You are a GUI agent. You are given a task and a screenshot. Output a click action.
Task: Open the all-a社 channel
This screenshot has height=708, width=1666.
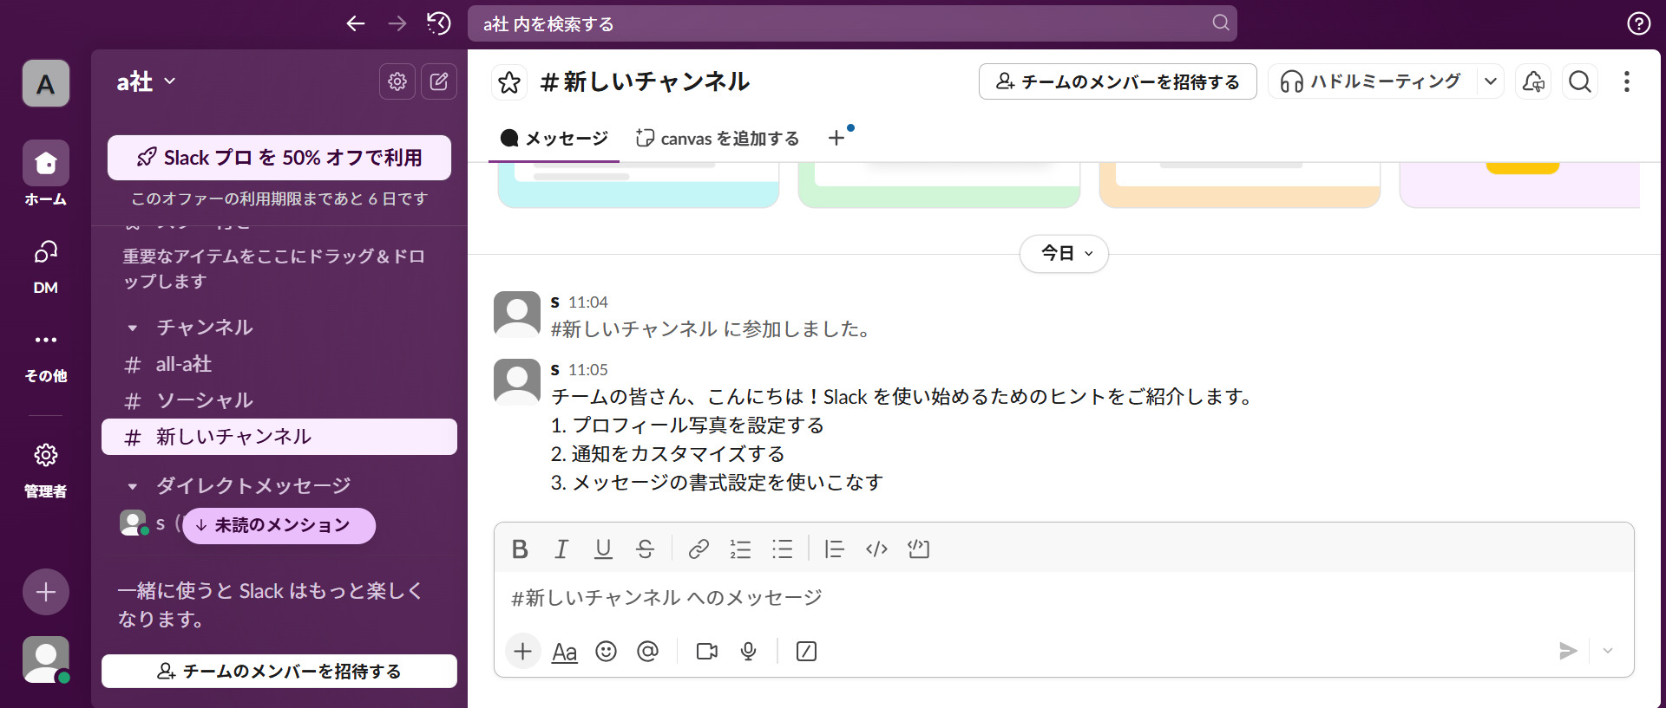click(x=279, y=364)
